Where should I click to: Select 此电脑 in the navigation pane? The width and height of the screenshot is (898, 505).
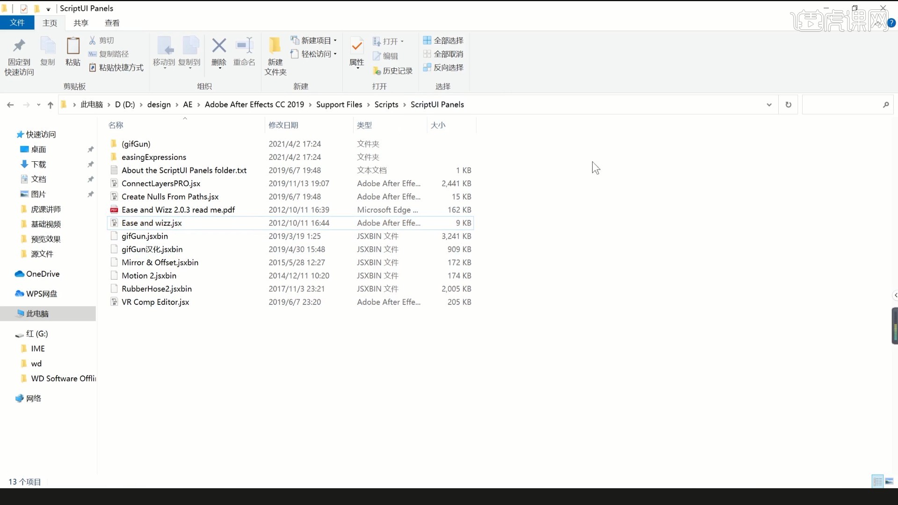coord(48,314)
